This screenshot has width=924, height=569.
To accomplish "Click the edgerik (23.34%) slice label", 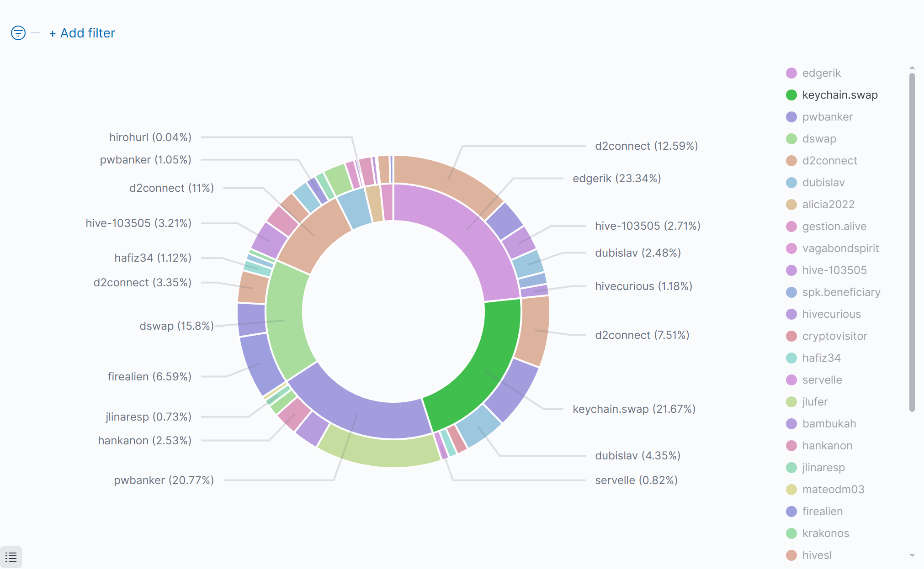I will click(616, 179).
